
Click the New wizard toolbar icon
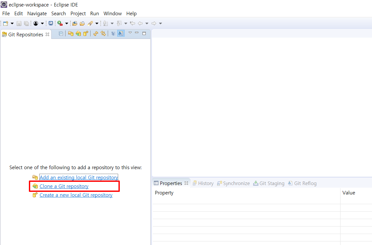click(6, 23)
